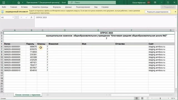Close the protected view warning bar
Viewport: 178px width, 100px height.
tap(175, 12)
